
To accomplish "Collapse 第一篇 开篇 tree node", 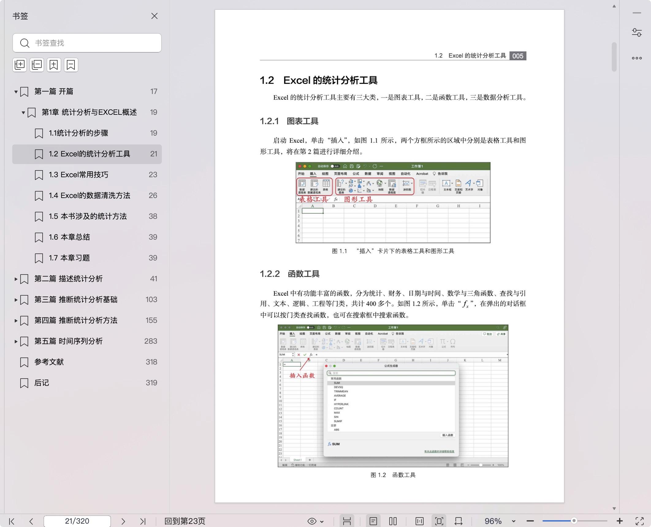I will coord(16,92).
